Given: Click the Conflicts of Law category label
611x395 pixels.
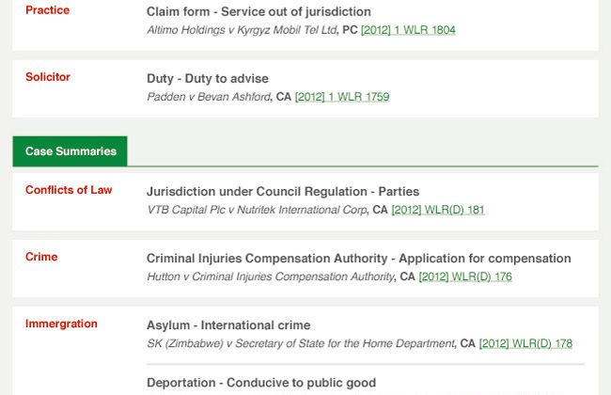Looking at the screenshot, I should click(69, 190).
